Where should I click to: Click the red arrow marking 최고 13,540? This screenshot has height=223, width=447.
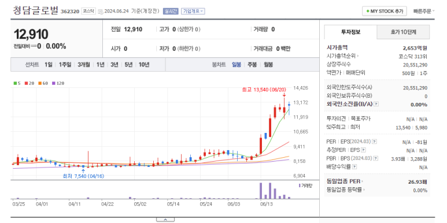[285, 95]
